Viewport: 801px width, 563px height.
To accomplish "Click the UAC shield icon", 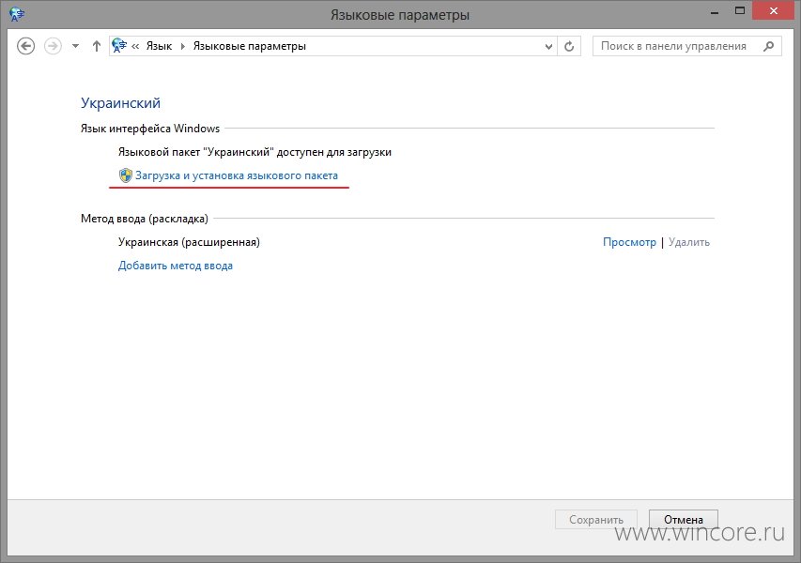I will 125,175.
